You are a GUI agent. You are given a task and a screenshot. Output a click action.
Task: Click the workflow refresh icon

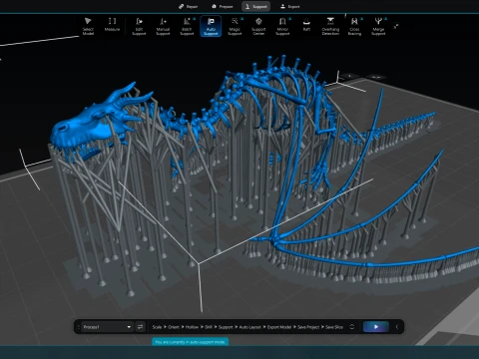click(x=352, y=327)
